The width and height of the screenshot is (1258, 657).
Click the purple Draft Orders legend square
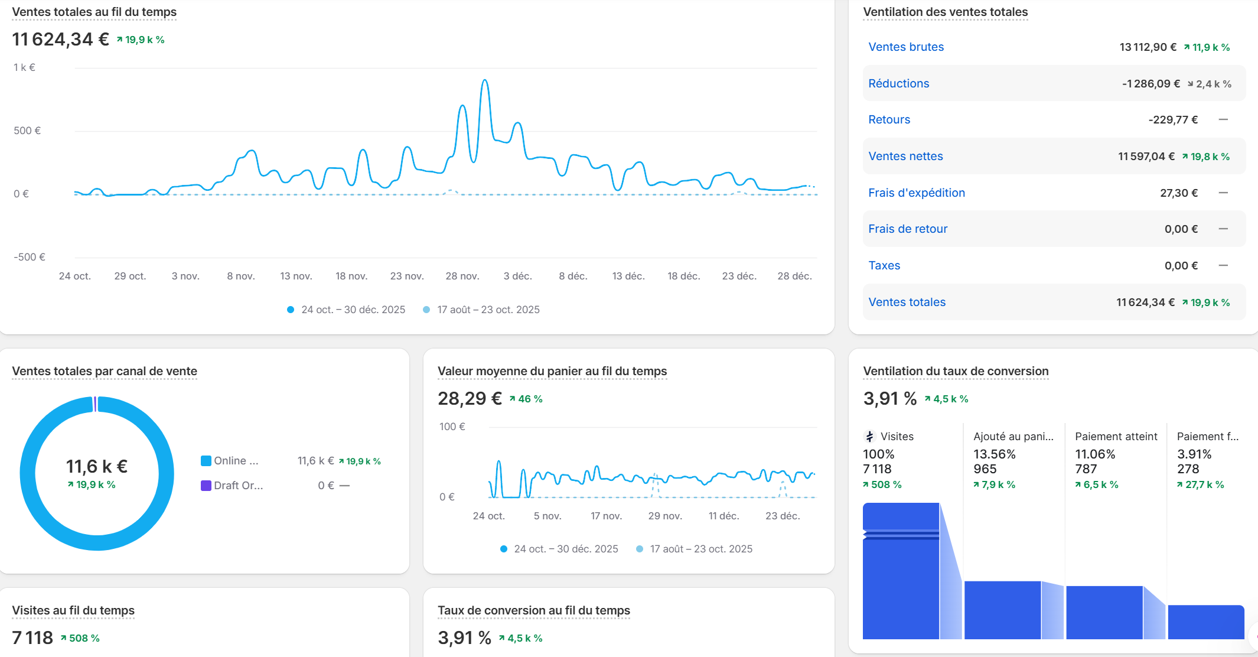click(206, 486)
